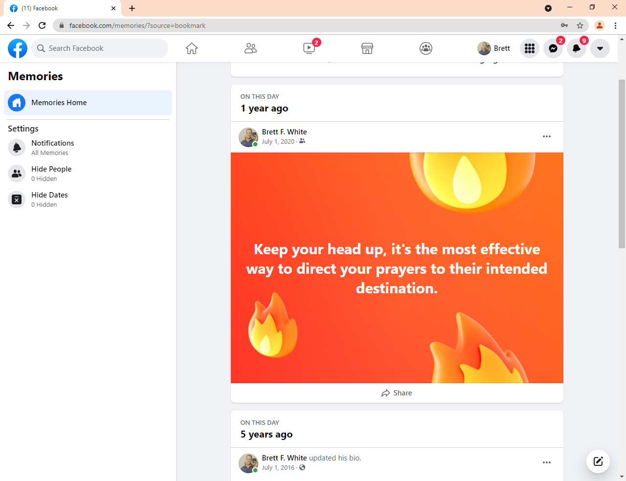This screenshot has height=481, width=626.
Task: Select Memories Home in the sidebar
Action: [x=88, y=103]
